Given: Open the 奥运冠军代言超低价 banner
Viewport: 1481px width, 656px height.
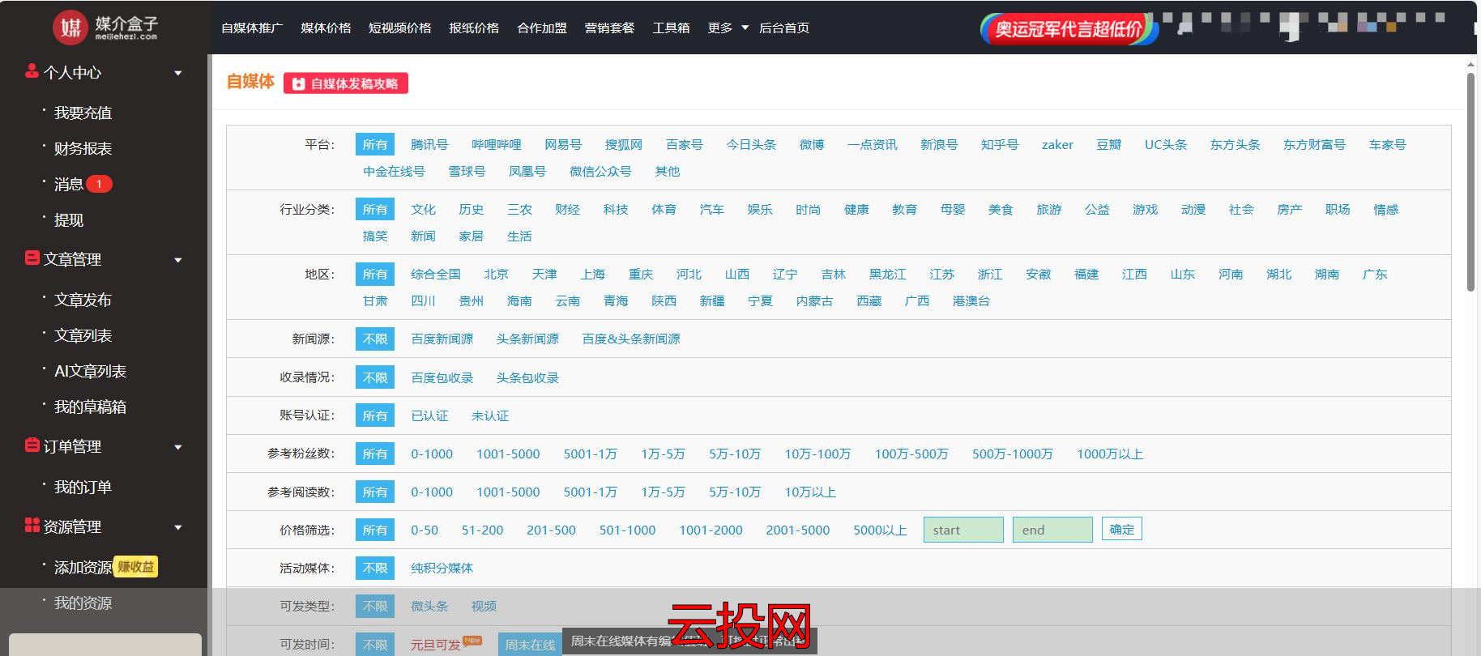Looking at the screenshot, I should coord(1068,29).
